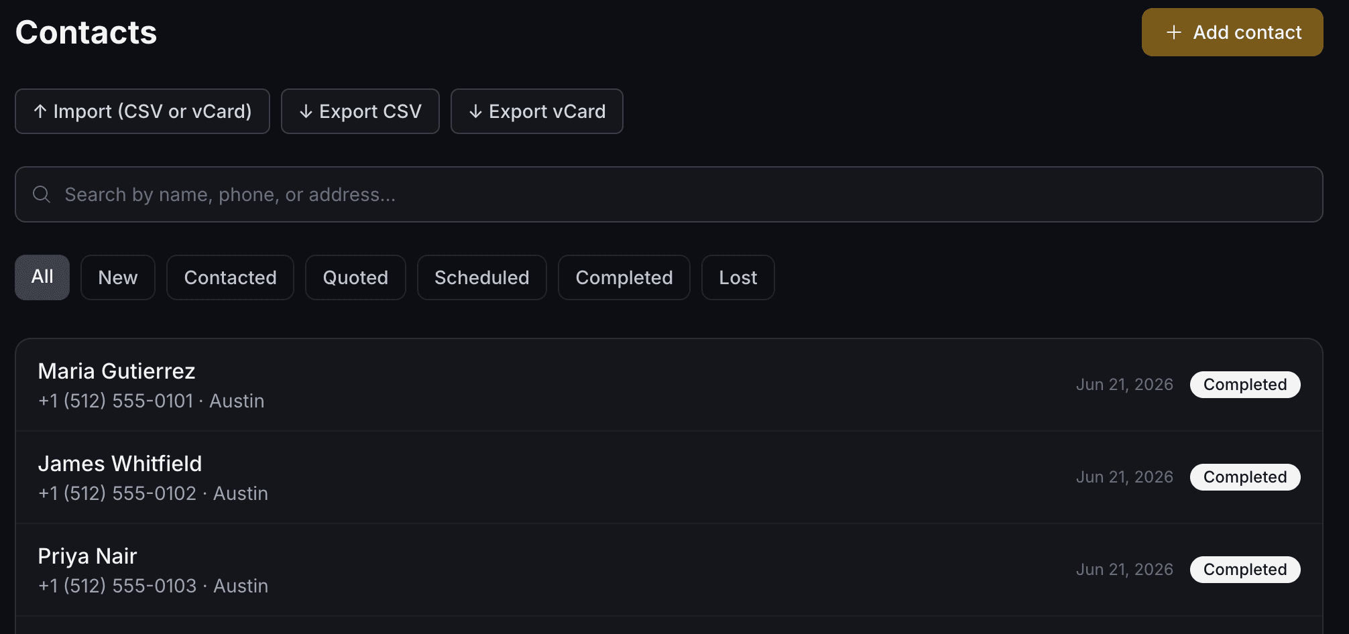
Task: Open Maria Gutierrez contact row
Action: coord(668,385)
